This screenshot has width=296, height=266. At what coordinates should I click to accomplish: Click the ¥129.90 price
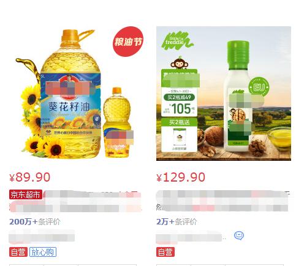pyautogui.click(x=181, y=177)
